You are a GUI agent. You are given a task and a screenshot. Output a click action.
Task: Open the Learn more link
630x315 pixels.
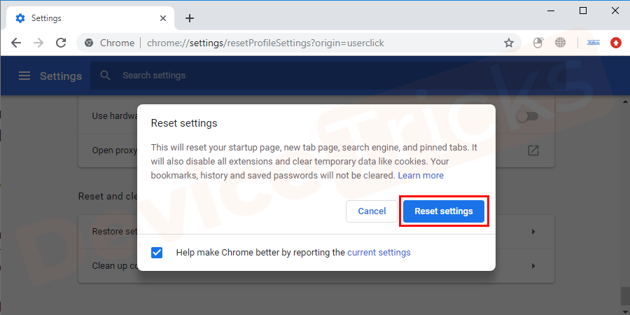(421, 176)
